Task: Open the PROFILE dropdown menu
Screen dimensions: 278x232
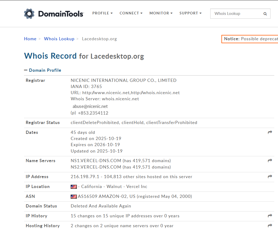Action: click(102, 13)
